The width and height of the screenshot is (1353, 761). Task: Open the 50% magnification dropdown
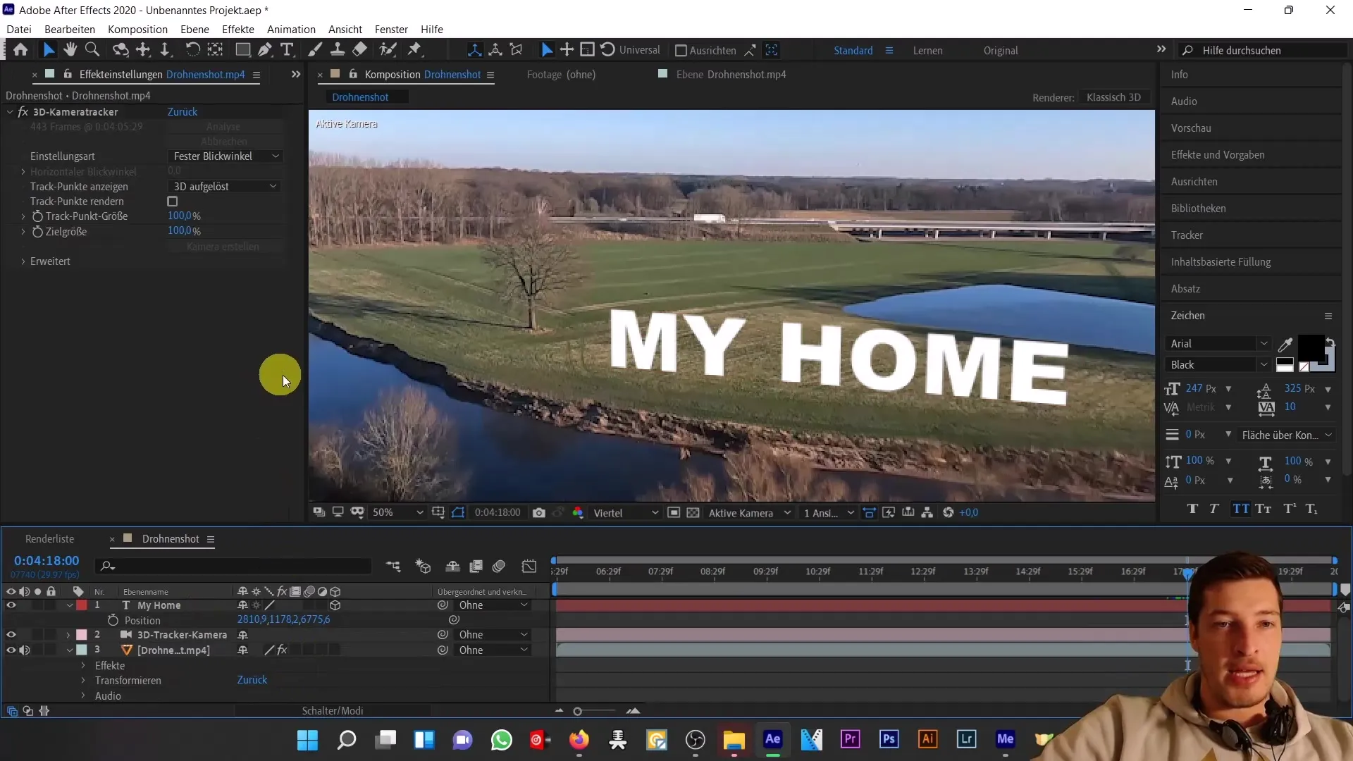click(x=397, y=513)
